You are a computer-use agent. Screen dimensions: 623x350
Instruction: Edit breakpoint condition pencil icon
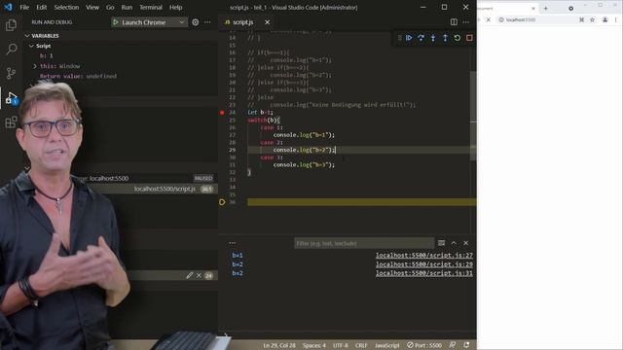(190, 275)
